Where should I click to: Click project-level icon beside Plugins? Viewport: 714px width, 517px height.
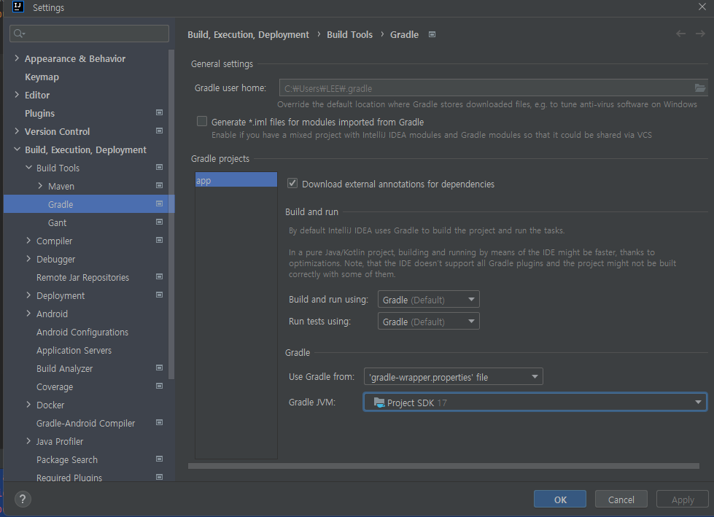[x=160, y=112]
